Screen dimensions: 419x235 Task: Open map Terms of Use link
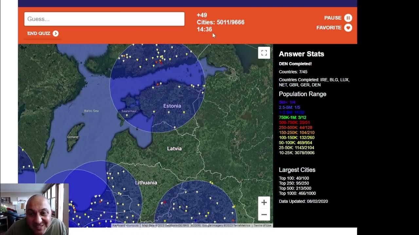click(263, 226)
